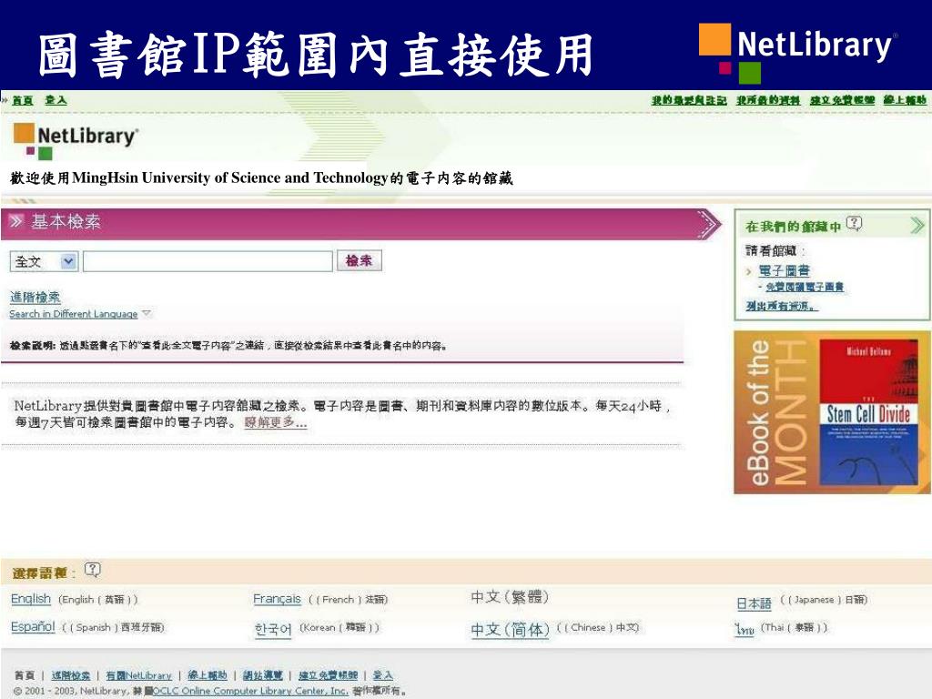932x699 pixels.
Task: Open 有關NetLibrary footer link
Action: point(138,675)
